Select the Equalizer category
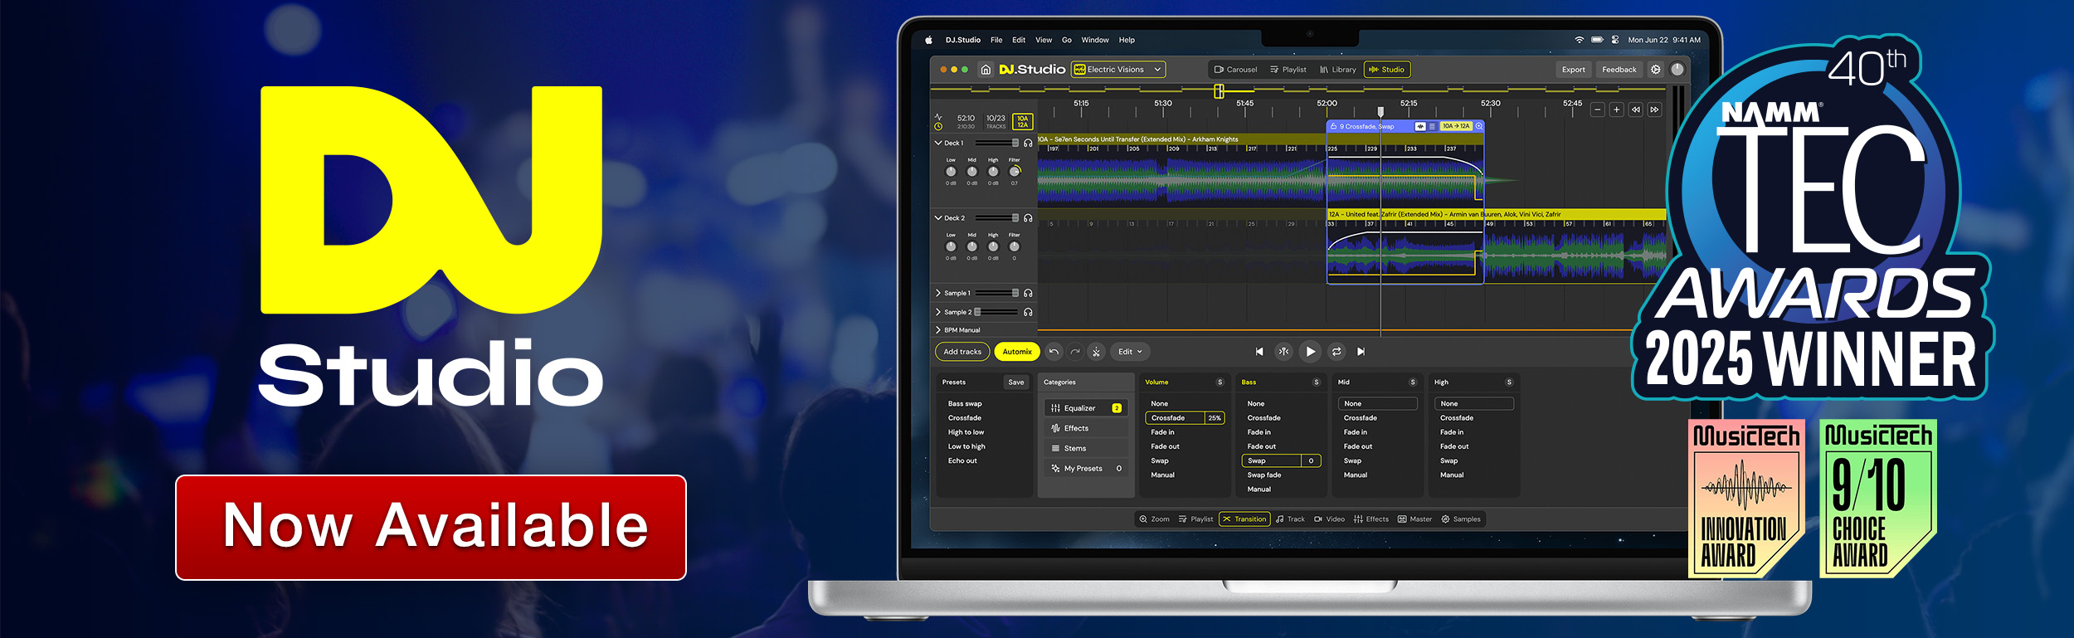 point(1086,408)
